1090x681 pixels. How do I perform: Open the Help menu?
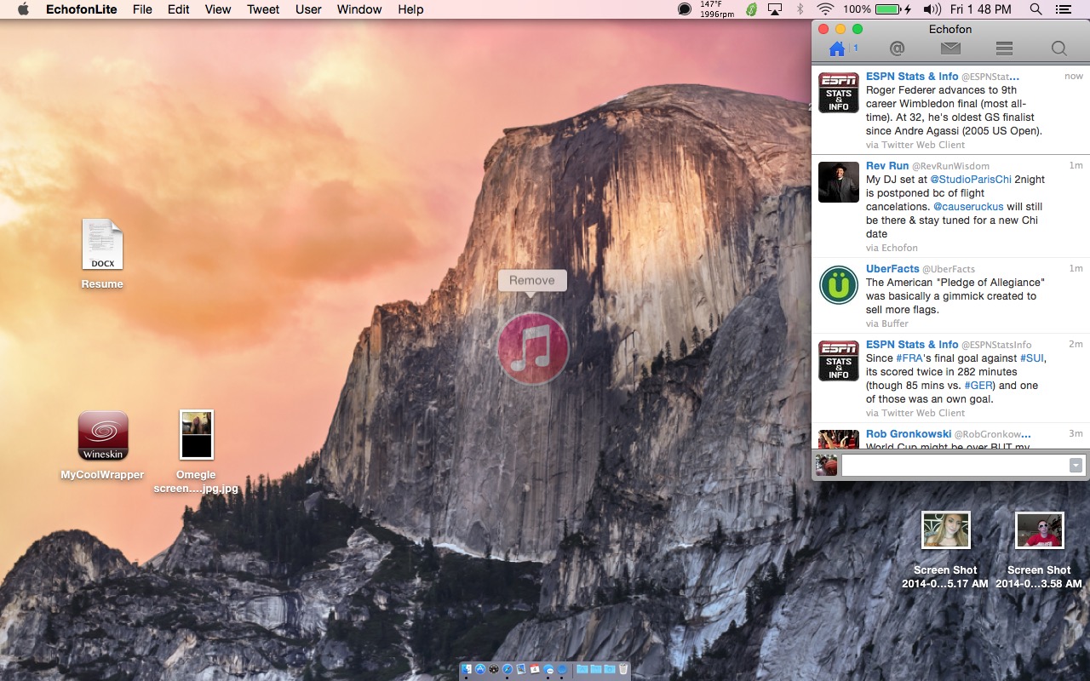pos(410,9)
